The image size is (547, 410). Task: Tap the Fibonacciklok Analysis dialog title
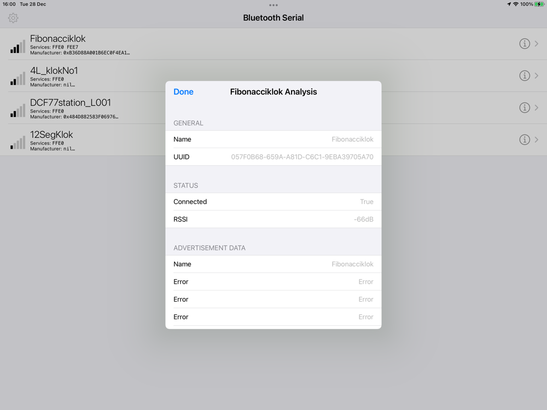coord(273,92)
